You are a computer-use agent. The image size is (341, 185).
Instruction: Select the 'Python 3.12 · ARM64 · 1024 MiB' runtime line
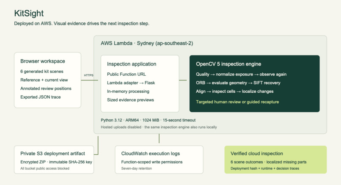coord(148,120)
